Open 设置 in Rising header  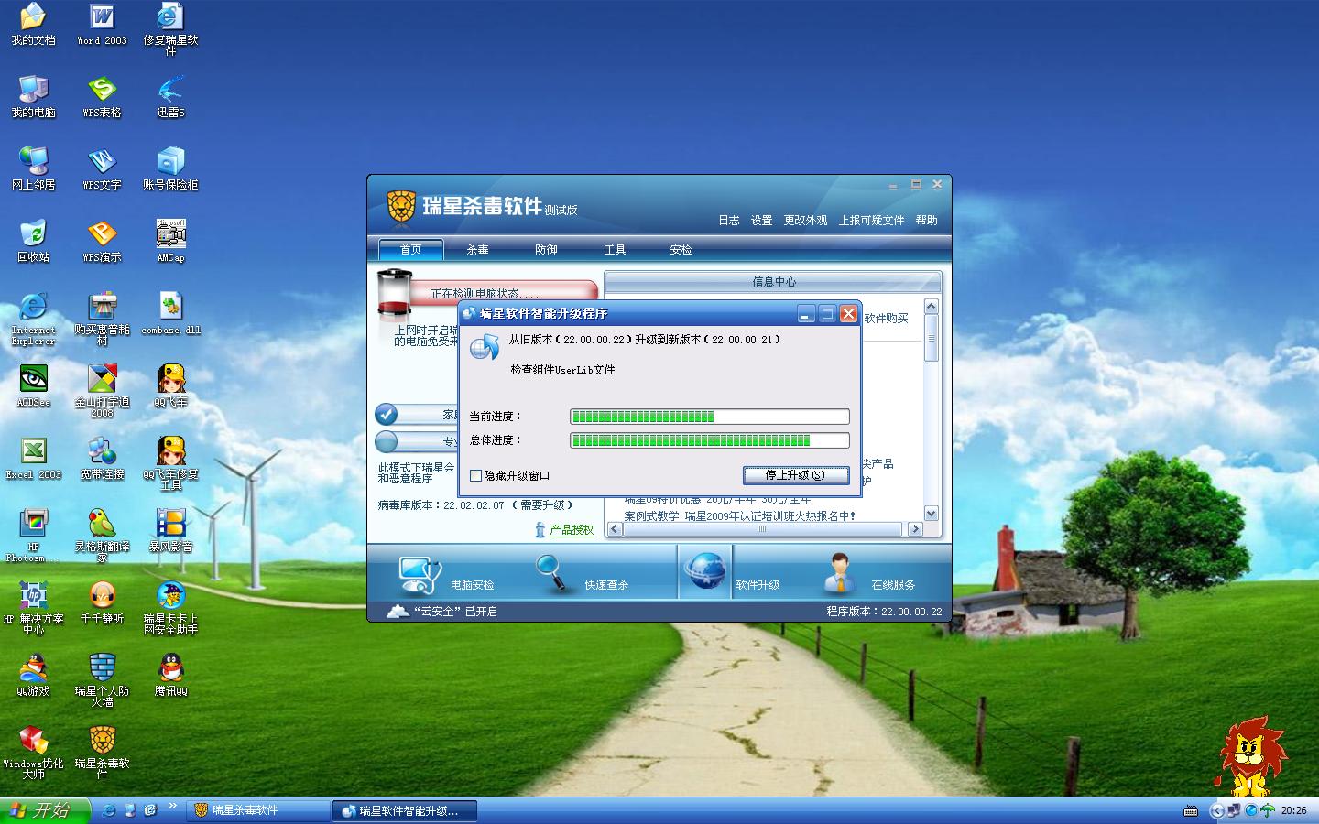tap(762, 221)
